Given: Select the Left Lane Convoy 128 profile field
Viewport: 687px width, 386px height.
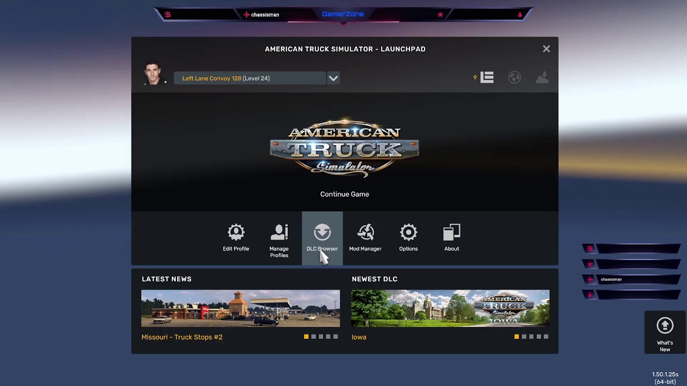Looking at the screenshot, I should (x=250, y=78).
